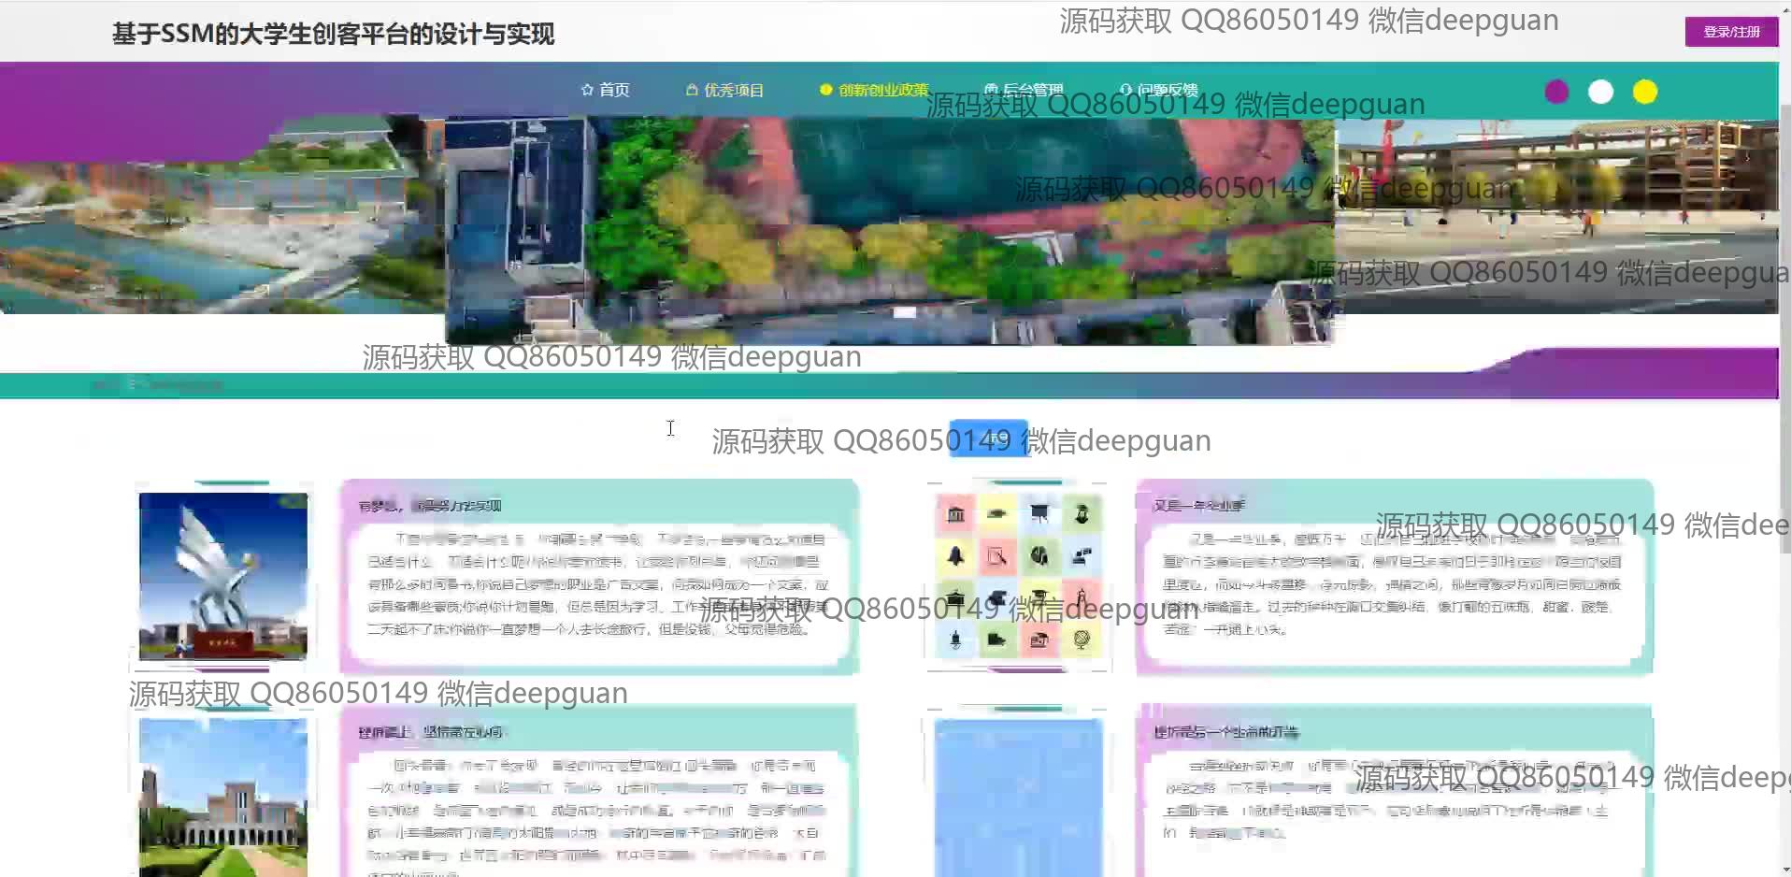Click the bell icon in the icon grid
1791x877 pixels.
[x=955, y=556]
